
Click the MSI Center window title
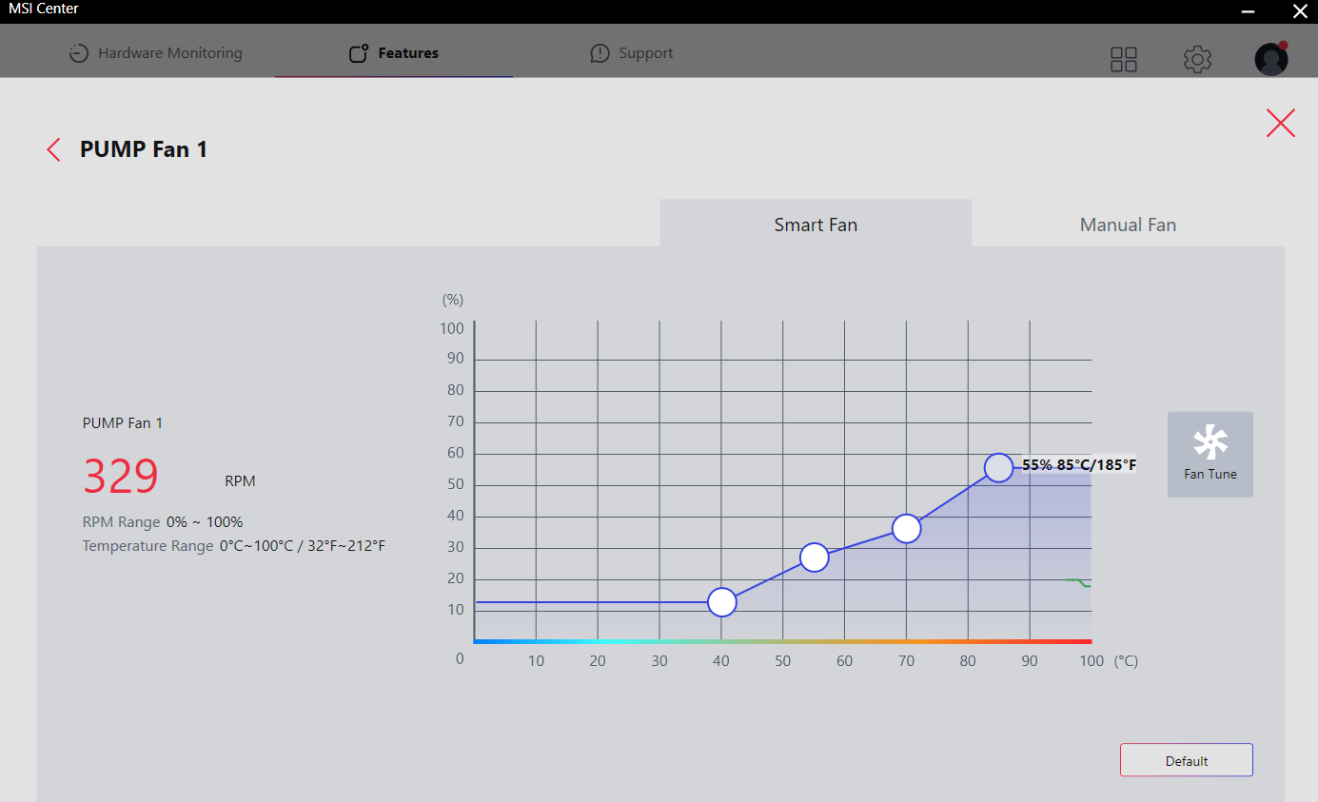(x=44, y=9)
